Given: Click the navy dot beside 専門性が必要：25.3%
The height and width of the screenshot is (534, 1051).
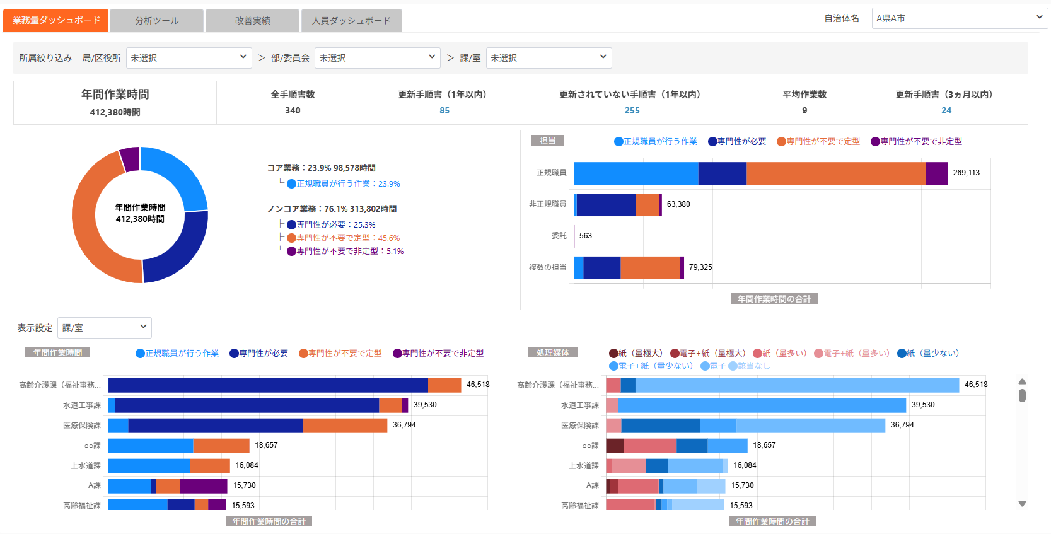Looking at the screenshot, I should pos(291,225).
